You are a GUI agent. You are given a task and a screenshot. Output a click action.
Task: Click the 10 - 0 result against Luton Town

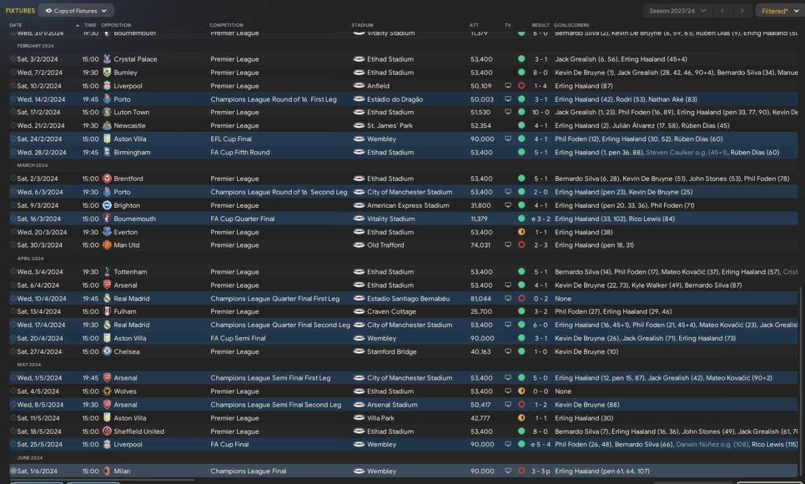pyautogui.click(x=541, y=112)
